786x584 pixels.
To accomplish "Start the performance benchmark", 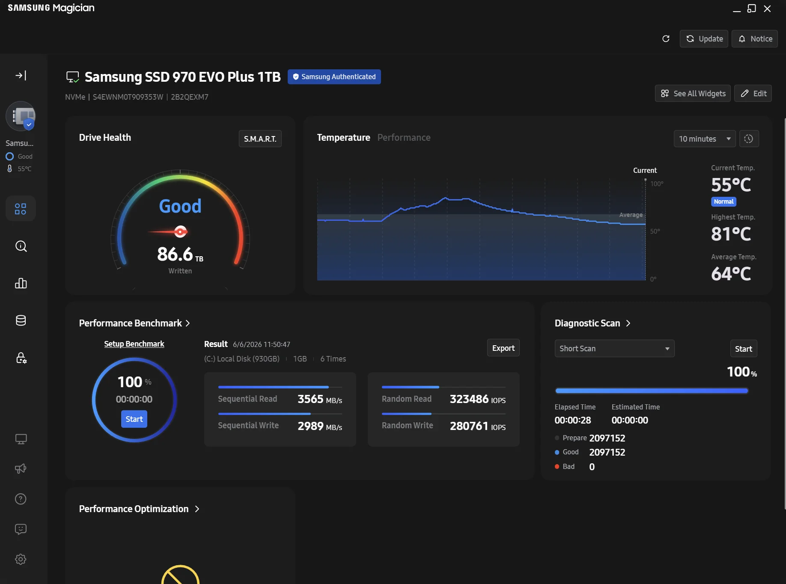I will point(134,419).
